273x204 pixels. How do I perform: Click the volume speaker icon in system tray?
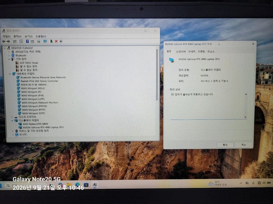[x=264, y=183]
